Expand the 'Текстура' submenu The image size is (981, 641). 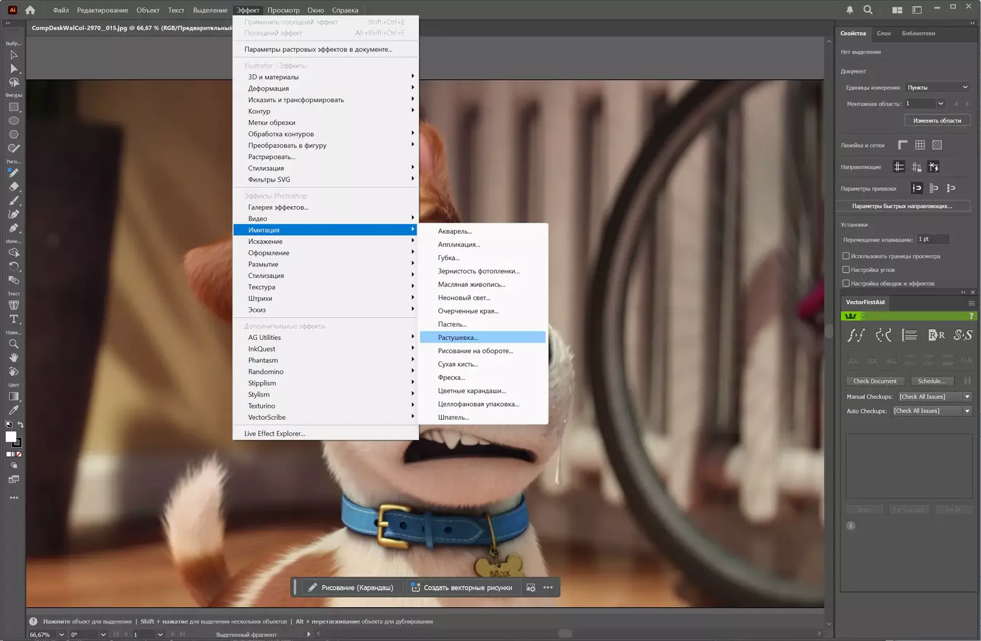point(326,287)
